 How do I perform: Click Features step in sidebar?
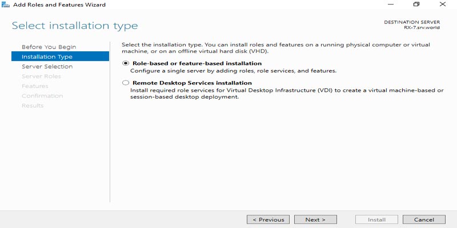pyautogui.click(x=35, y=86)
